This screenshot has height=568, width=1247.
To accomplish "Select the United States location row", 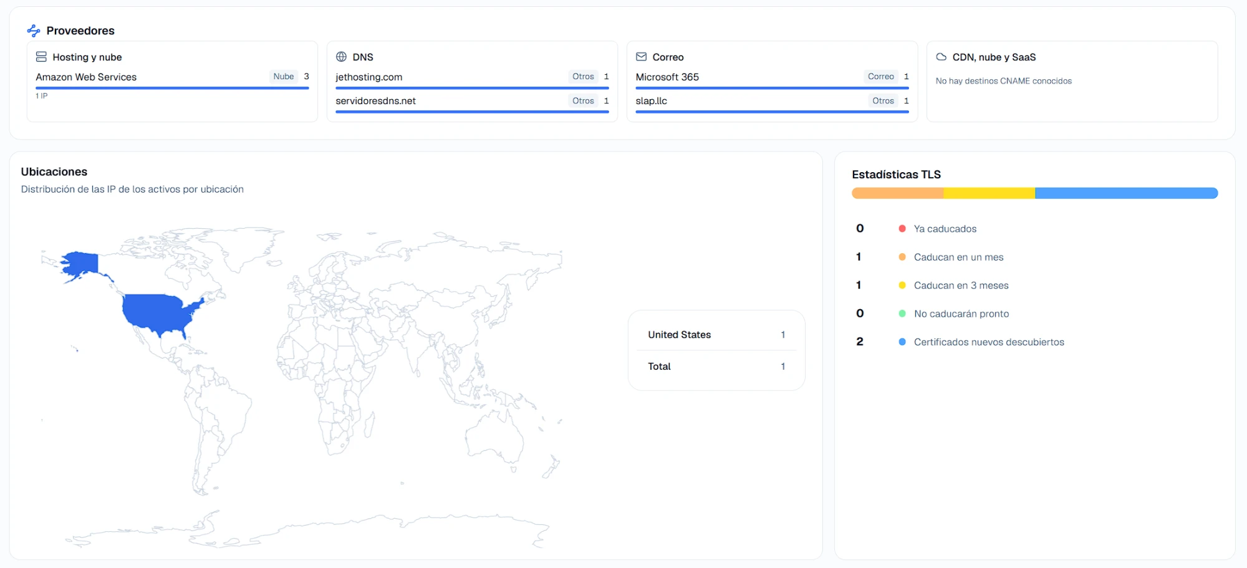I will point(716,335).
